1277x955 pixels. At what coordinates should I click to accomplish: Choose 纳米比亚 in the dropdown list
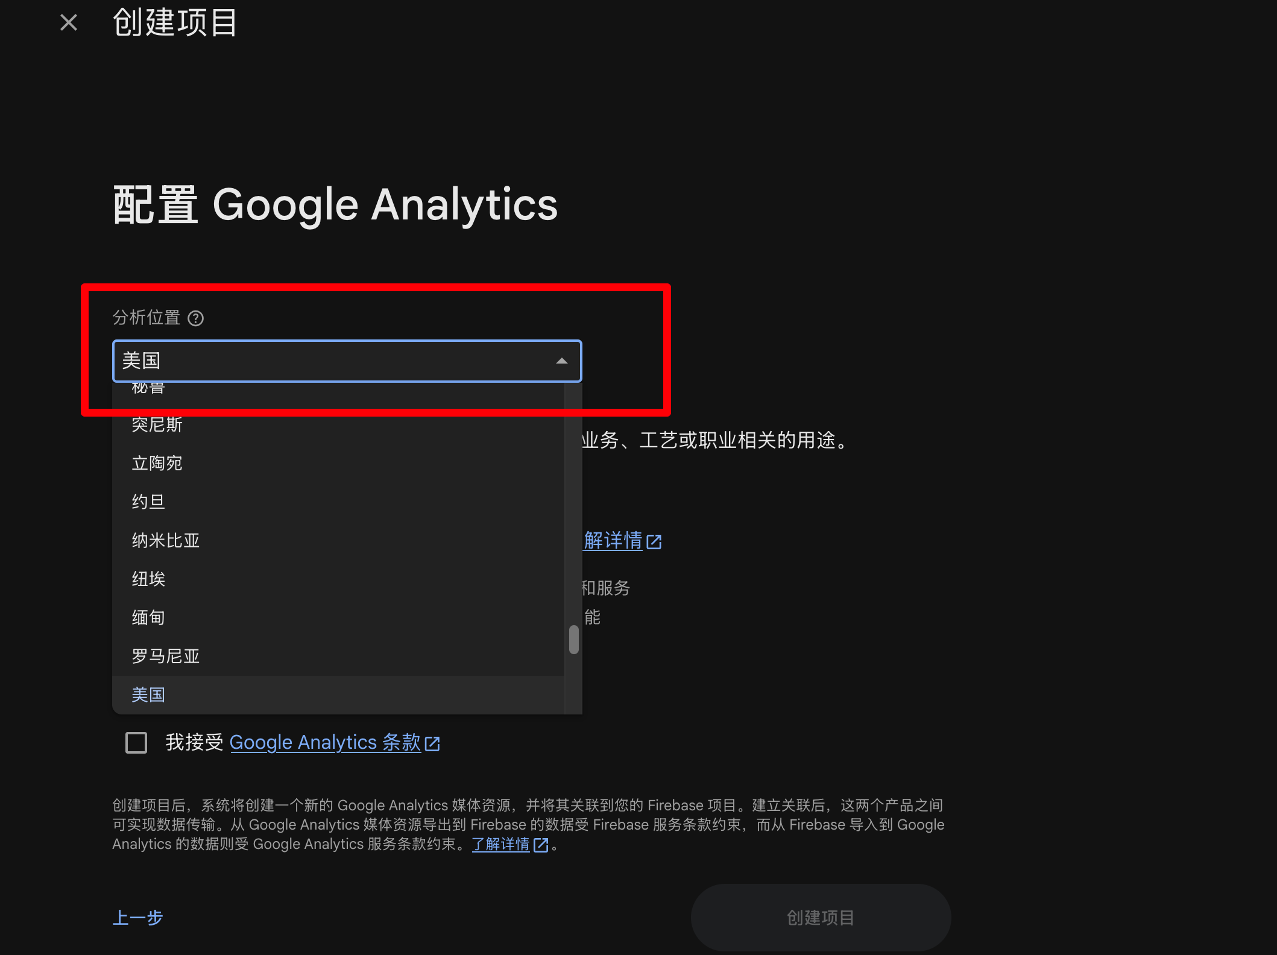pos(338,540)
